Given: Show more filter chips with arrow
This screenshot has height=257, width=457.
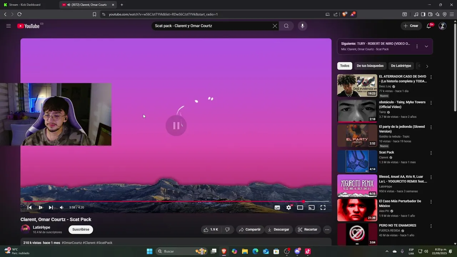Looking at the screenshot, I should (427, 66).
